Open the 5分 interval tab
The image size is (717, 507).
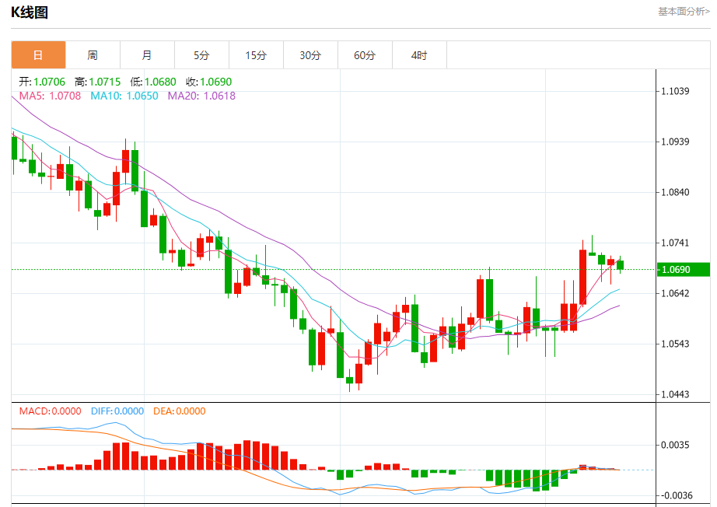(201, 55)
